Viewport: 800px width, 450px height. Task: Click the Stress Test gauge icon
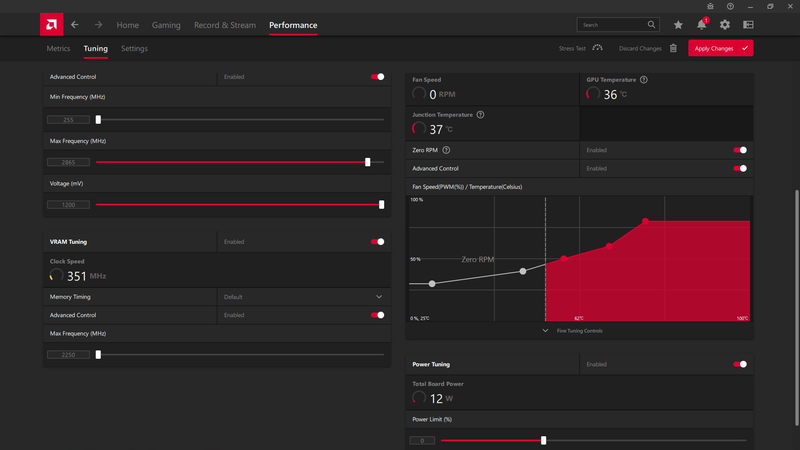597,48
